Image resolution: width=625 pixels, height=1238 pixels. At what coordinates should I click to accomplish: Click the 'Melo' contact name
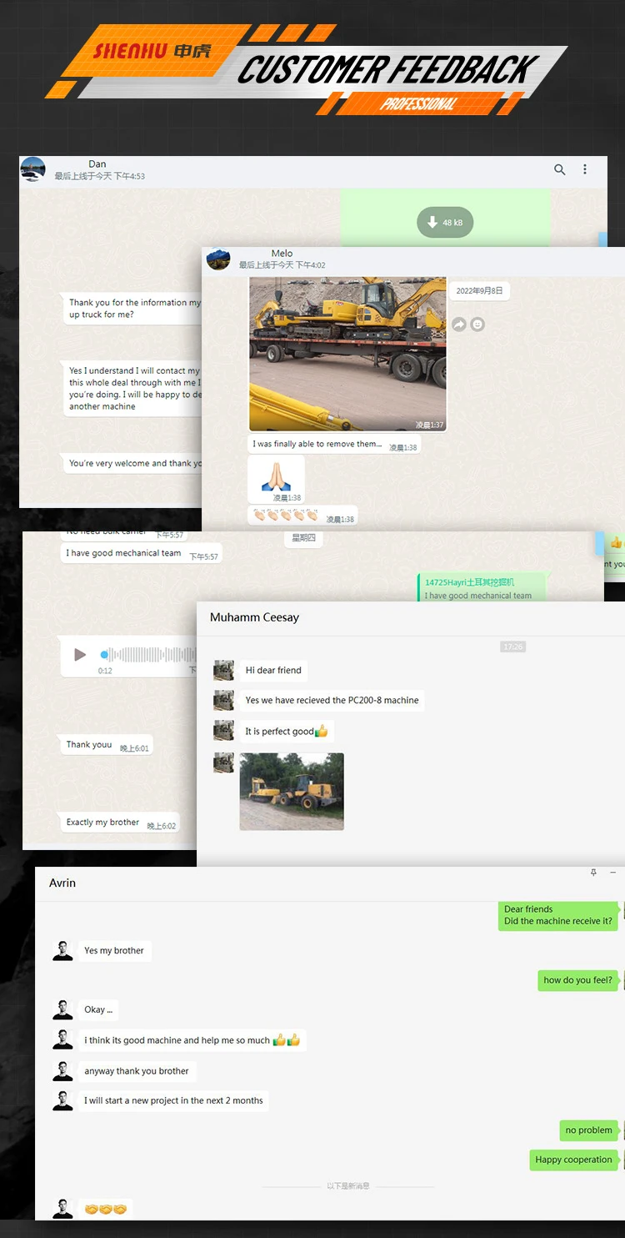pyautogui.click(x=282, y=254)
